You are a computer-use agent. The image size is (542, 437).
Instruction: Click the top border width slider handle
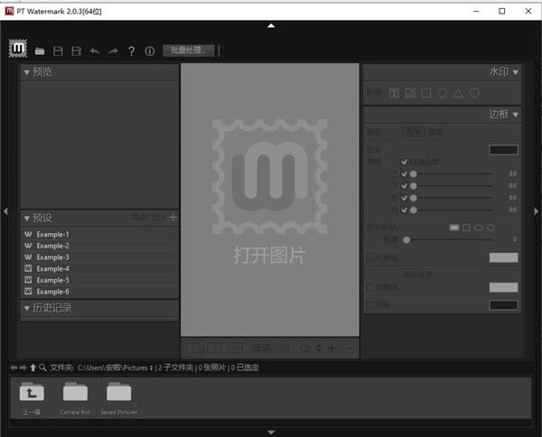414,174
